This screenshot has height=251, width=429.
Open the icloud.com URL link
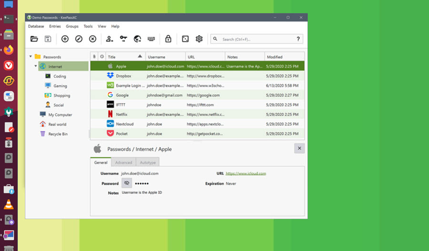(245, 173)
